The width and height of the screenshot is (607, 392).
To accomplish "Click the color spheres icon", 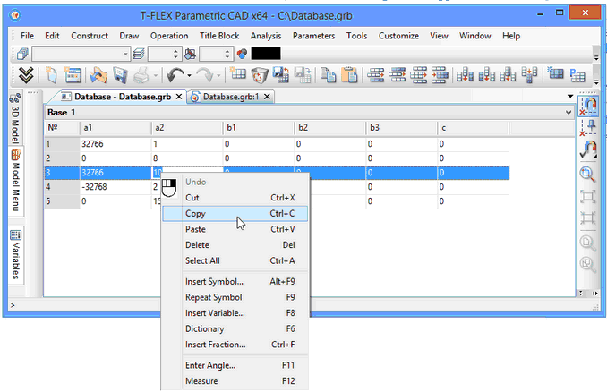I will tap(243, 54).
